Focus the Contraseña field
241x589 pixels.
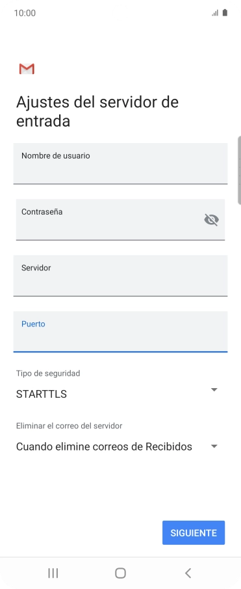pos(121,220)
